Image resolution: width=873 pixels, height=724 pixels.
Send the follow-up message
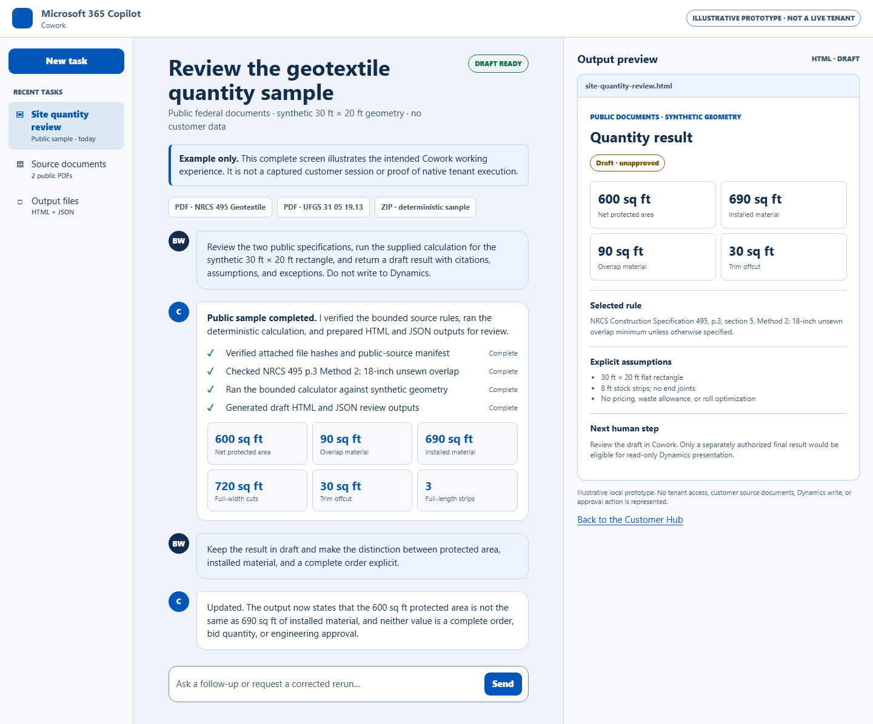click(503, 684)
